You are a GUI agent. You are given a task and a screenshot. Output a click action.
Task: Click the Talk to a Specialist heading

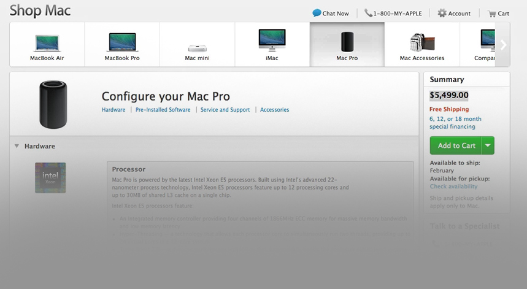464,226
